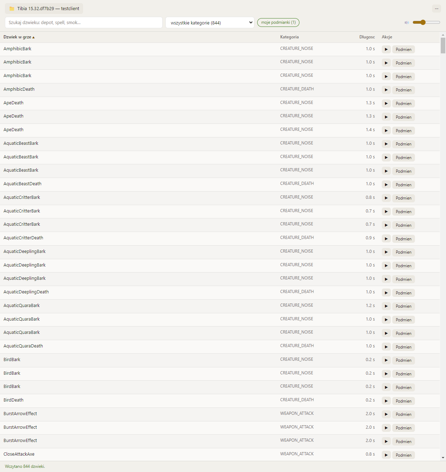Click WEAPON_ATTACK category in CloseAttackAxe row
Viewport: 446px width, 472px height.
tap(297, 454)
